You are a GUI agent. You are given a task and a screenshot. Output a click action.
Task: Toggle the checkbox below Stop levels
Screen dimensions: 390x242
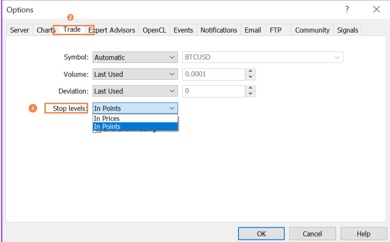point(97,131)
